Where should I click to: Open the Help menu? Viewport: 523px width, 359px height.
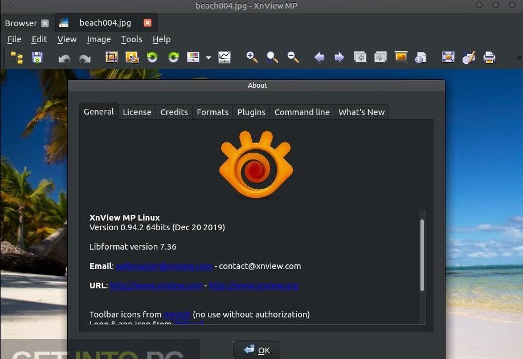coord(161,39)
